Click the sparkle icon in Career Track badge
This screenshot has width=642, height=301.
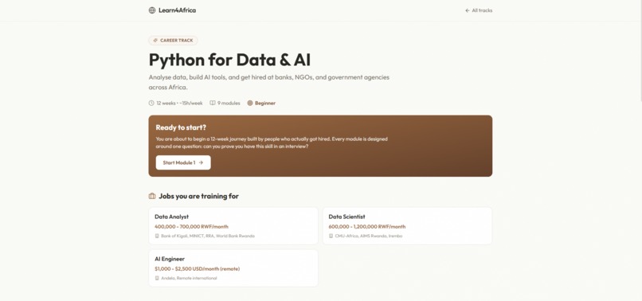pyautogui.click(x=155, y=41)
